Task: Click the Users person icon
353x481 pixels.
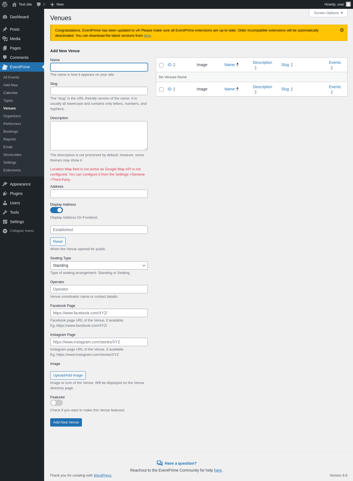Action: pos(5,203)
